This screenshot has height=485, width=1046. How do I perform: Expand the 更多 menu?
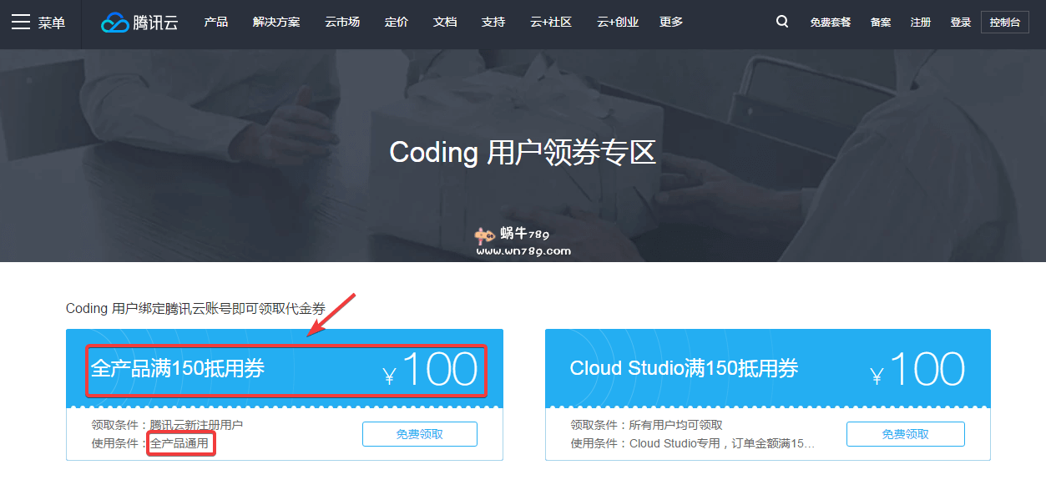point(671,23)
